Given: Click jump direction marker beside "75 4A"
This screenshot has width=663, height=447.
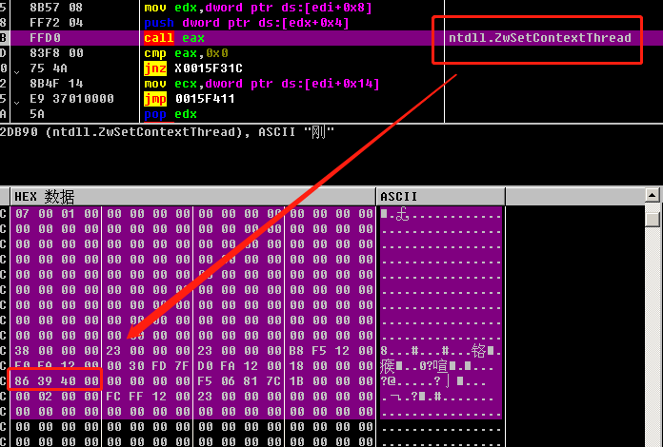Looking at the screenshot, I should click(x=16, y=71).
